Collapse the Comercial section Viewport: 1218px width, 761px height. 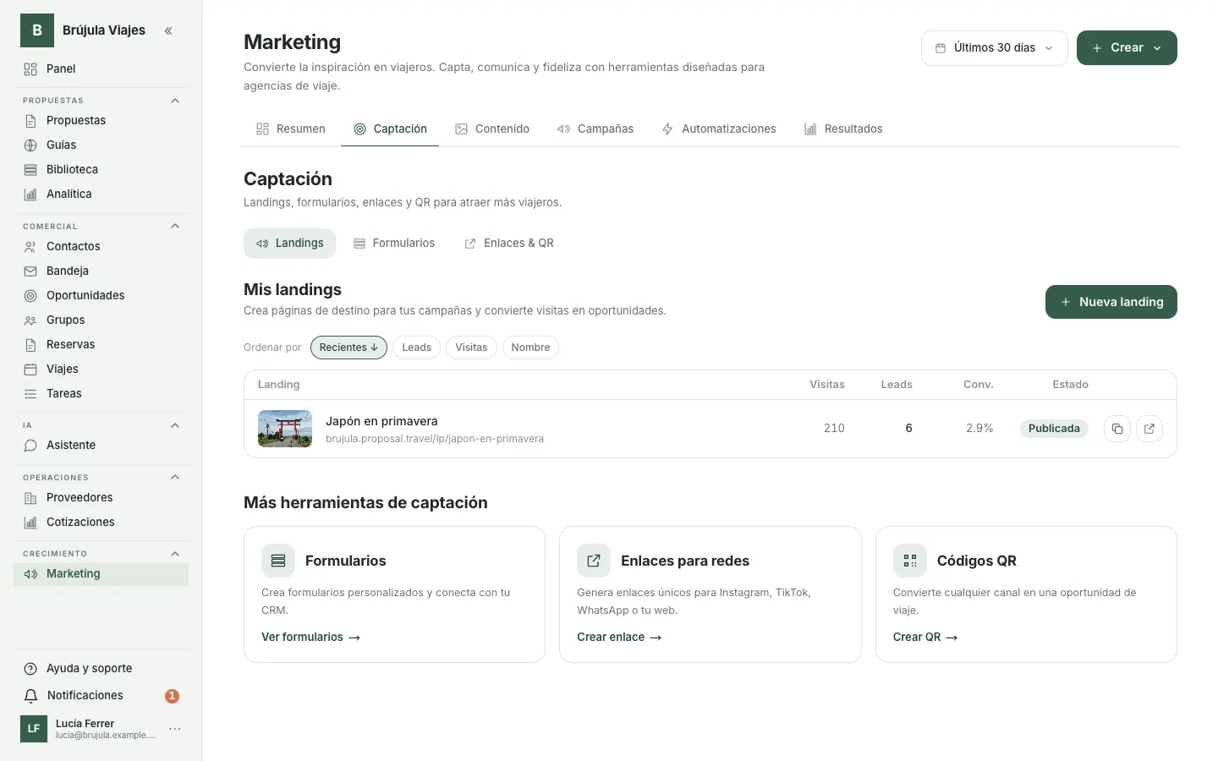click(x=175, y=226)
